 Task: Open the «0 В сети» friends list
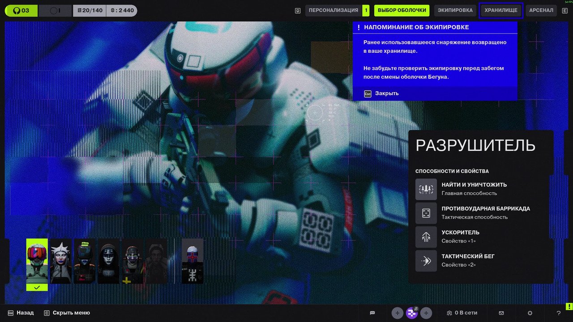click(462, 313)
